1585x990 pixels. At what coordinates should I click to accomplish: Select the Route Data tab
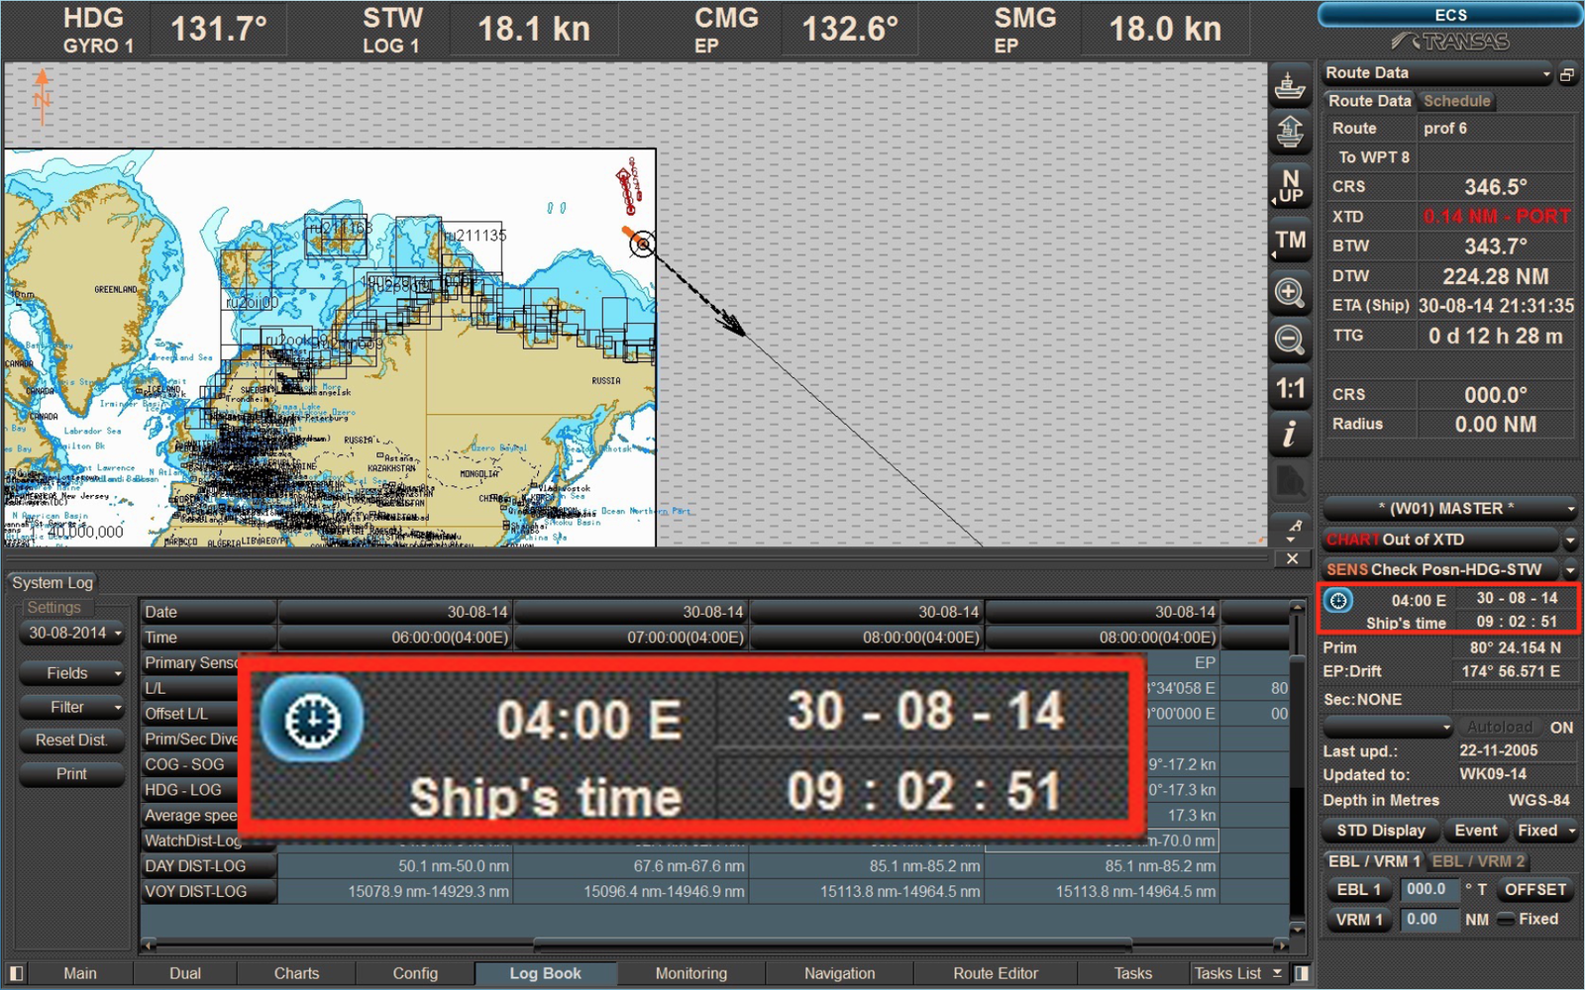pos(1369,101)
